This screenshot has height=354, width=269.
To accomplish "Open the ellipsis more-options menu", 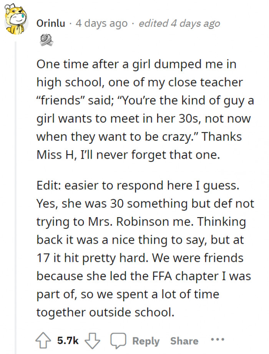I will (218, 340).
